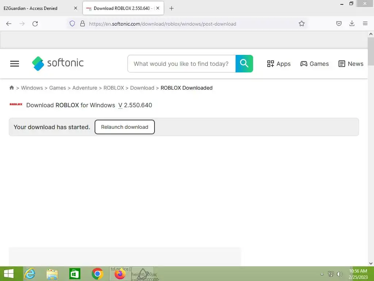Save page to Pocket

point(339,23)
